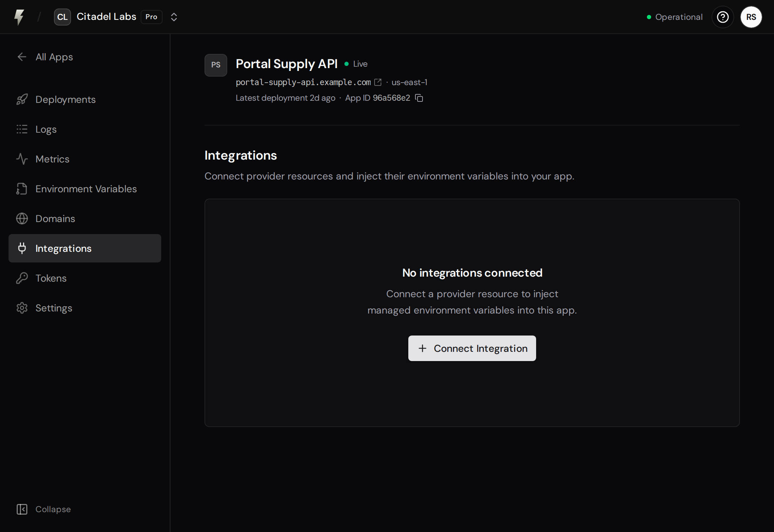Click the Settings gear icon
Viewport: 774px width, 532px height.
tap(22, 308)
